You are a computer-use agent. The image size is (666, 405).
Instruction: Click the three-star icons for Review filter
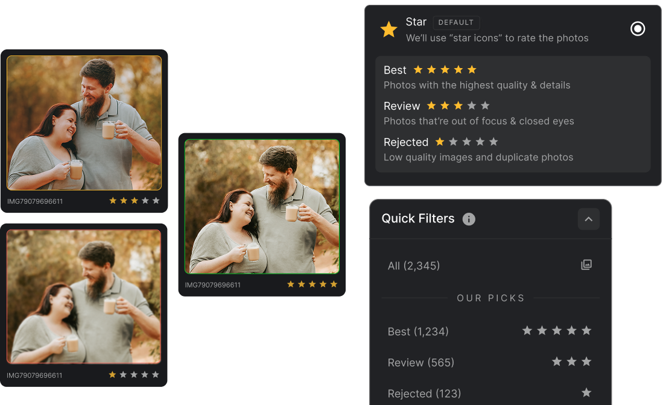[571, 362]
